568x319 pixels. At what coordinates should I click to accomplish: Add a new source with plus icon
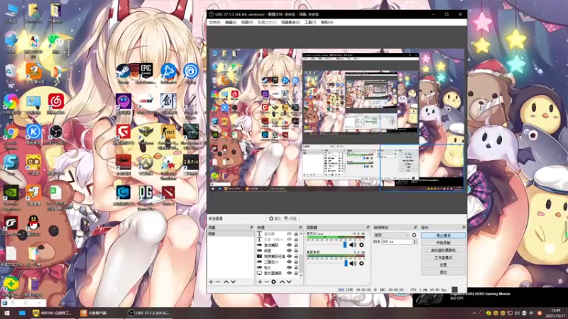(260, 281)
